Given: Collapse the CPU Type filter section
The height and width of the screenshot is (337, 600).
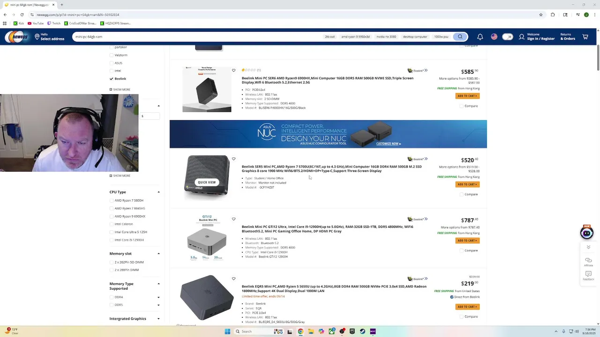Looking at the screenshot, I should coord(158,192).
